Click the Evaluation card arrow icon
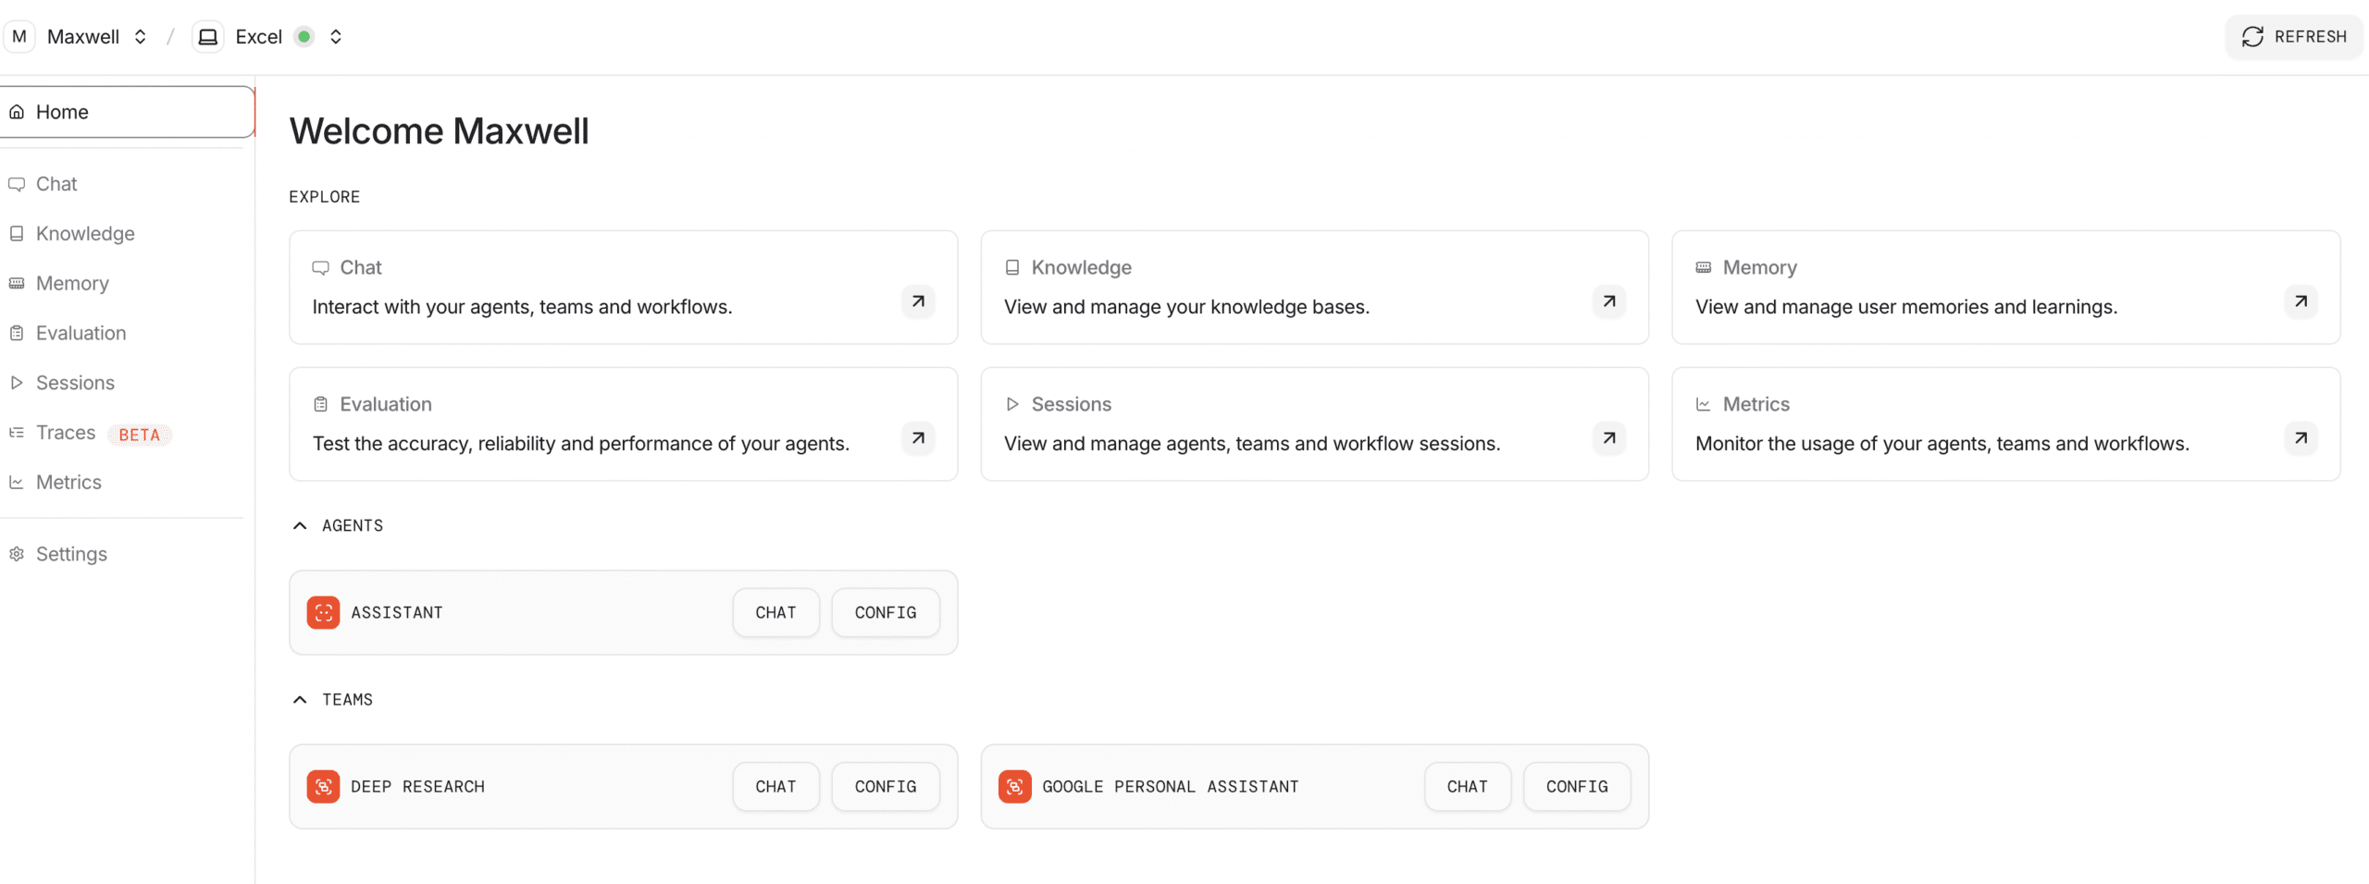This screenshot has height=884, width=2369. click(917, 438)
